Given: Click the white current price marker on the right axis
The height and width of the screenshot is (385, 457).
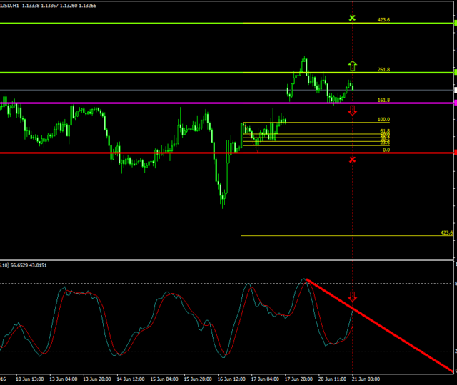Looking at the screenshot, I should click(454, 90).
